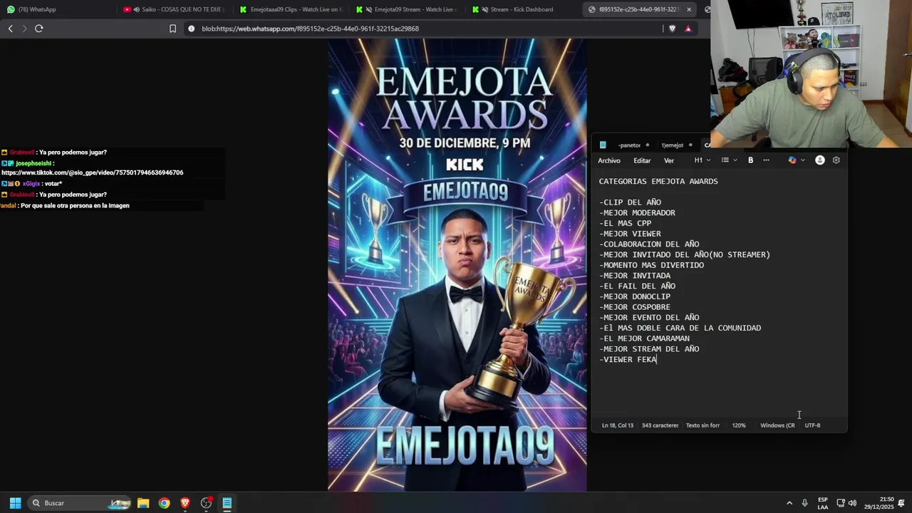Open the Editar menu in Notepad
912x513 pixels.
tap(642, 160)
